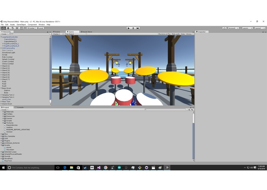Open the Component menu
267x190 pixels.
[x=32, y=25]
